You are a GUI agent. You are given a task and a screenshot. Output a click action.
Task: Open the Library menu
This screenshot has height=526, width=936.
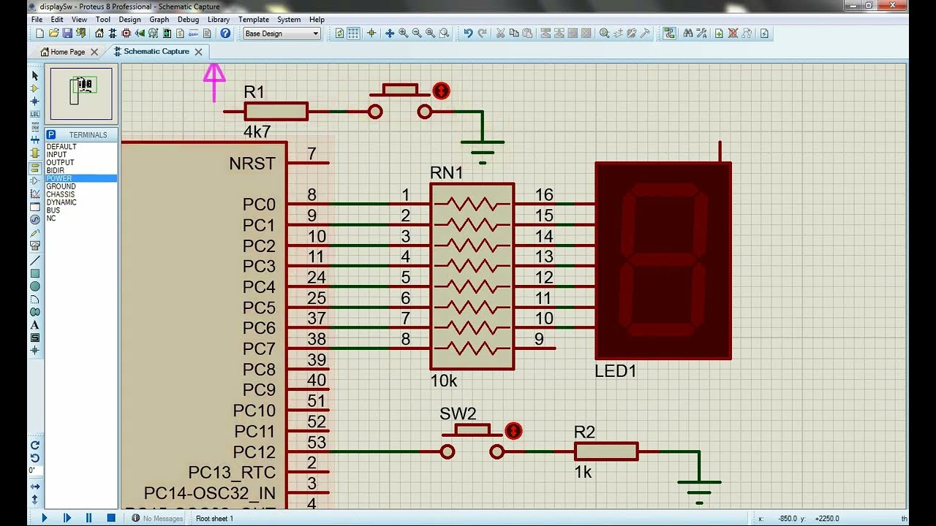click(219, 20)
